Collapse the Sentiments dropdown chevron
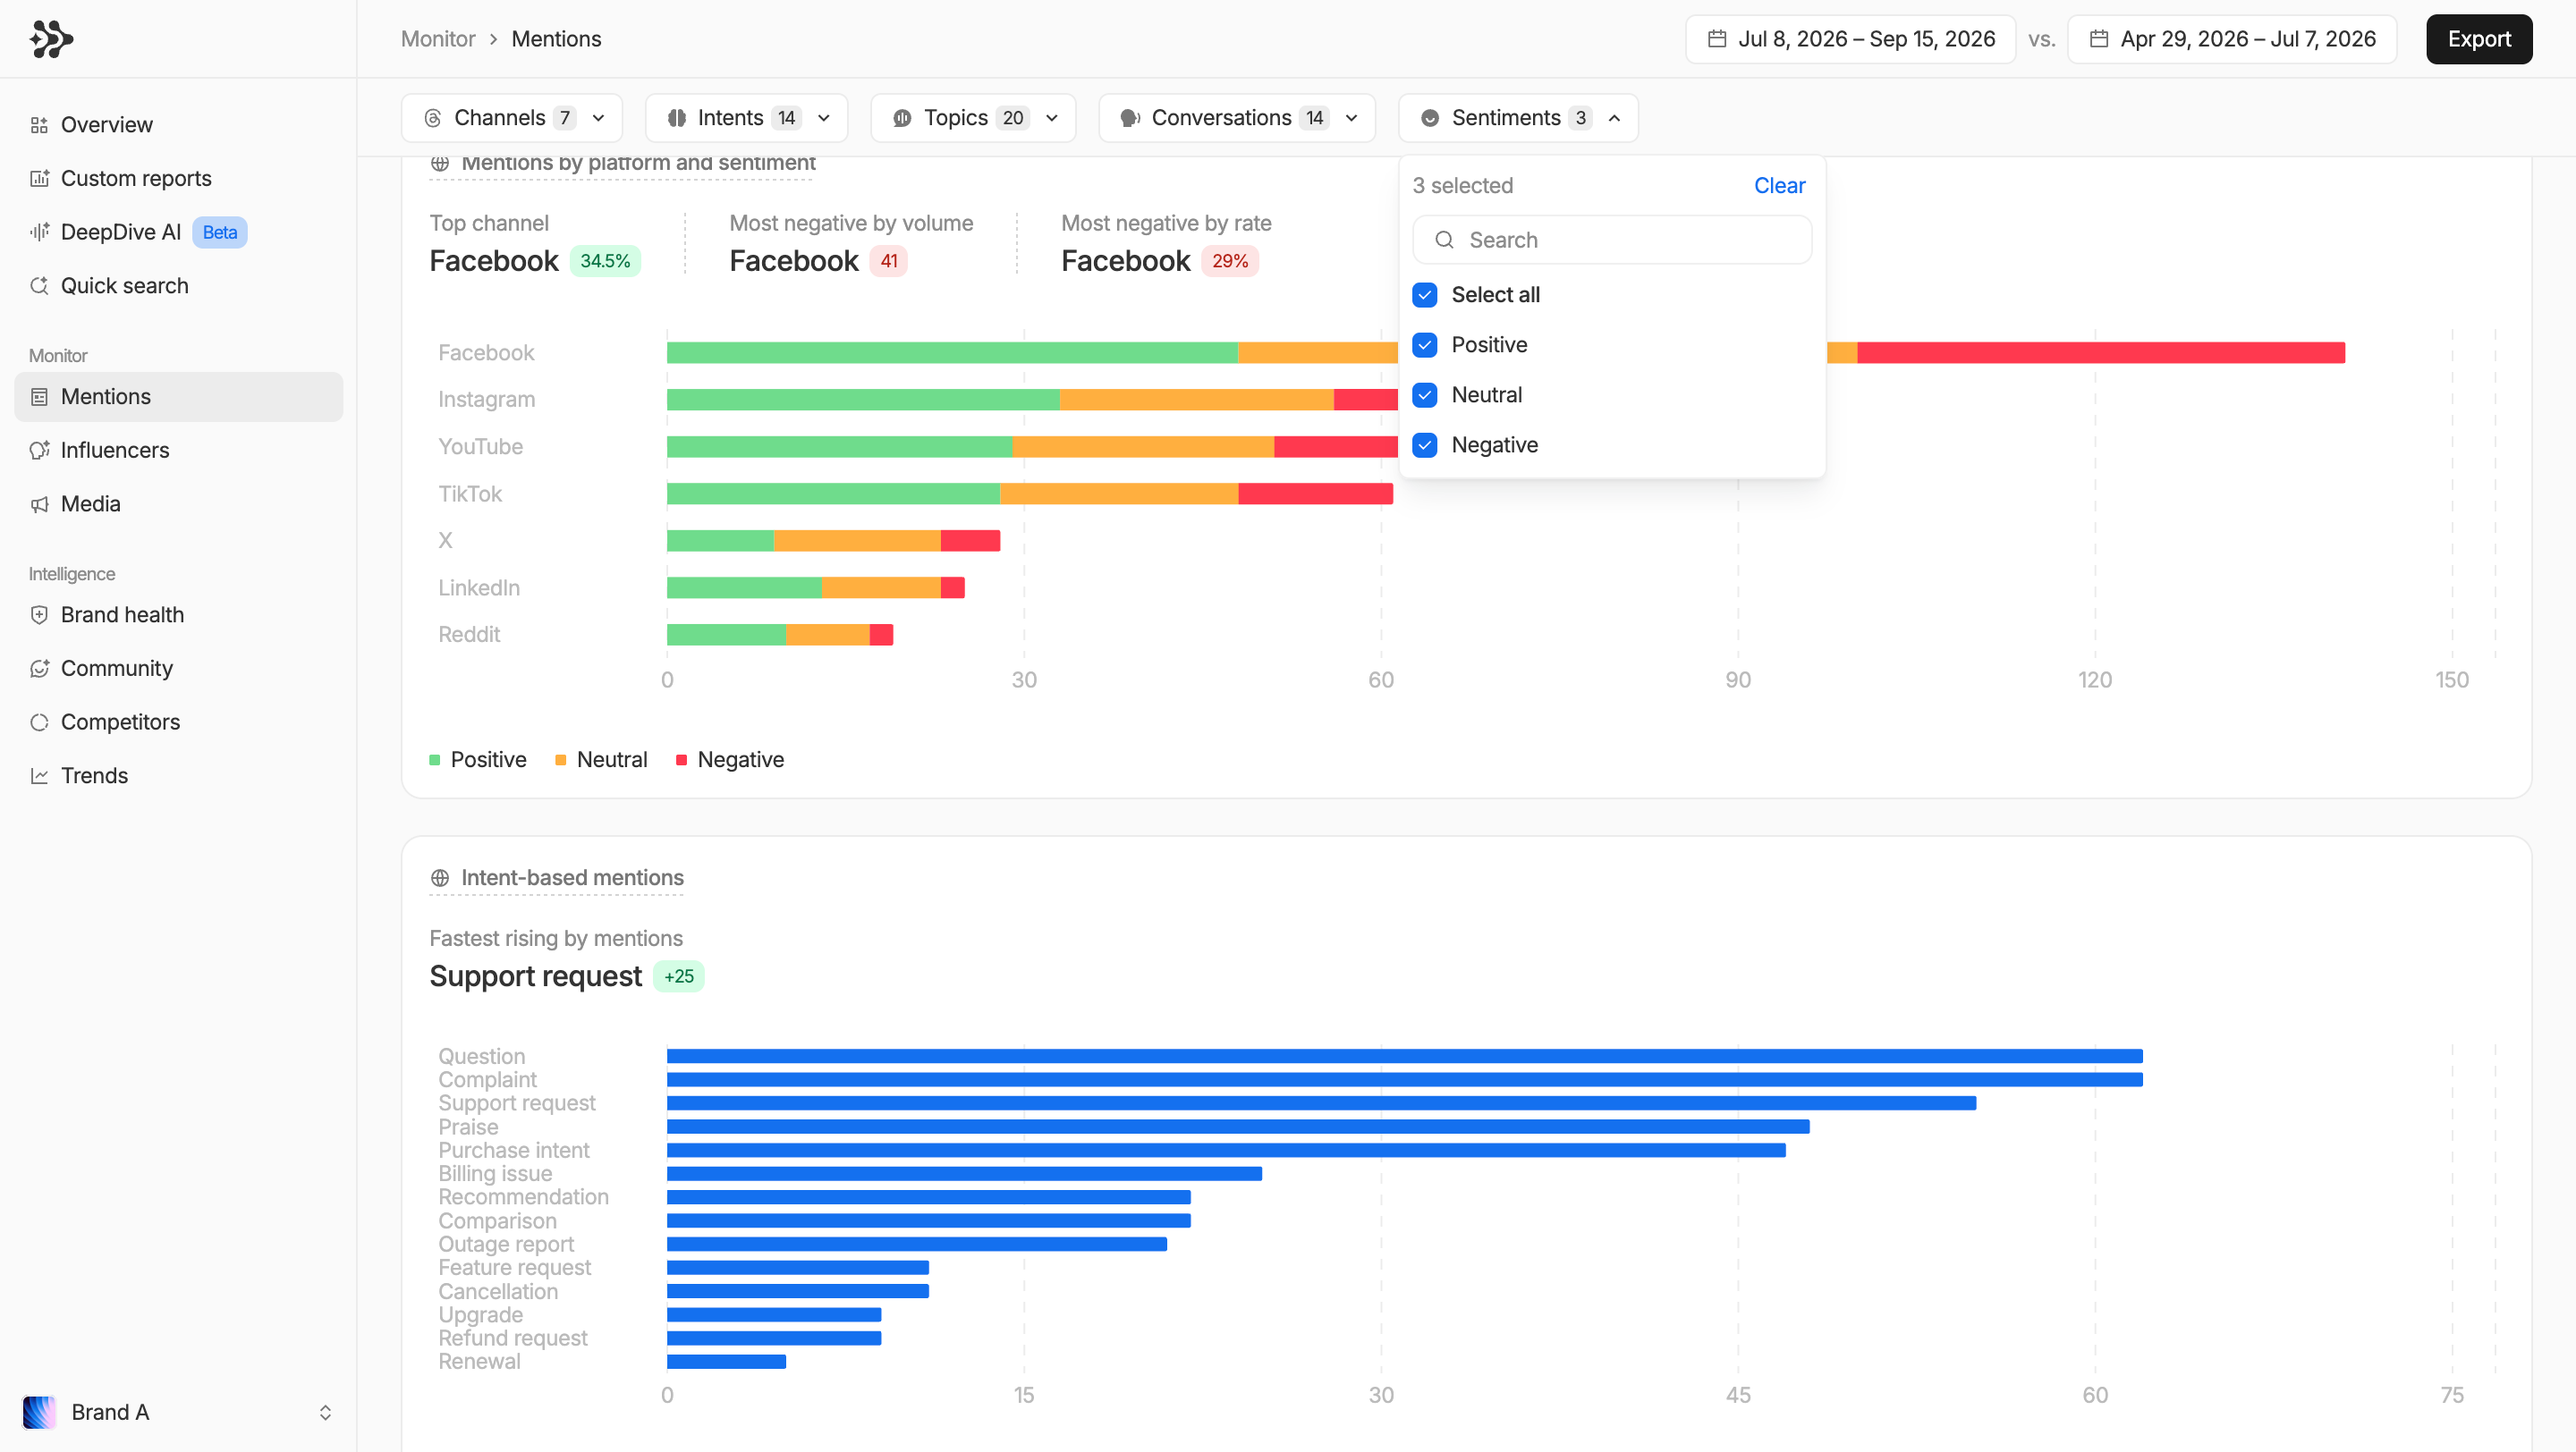 [1614, 118]
